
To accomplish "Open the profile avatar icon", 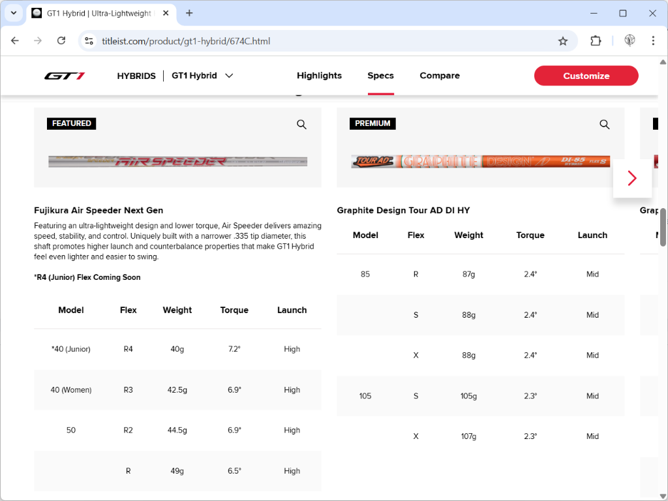I will pyautogui.click(x=630, y=40).
